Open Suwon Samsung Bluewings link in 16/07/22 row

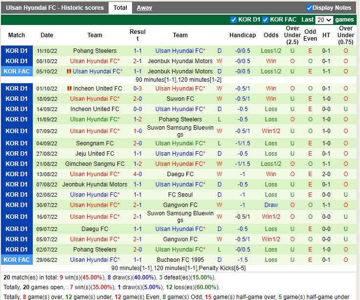[180, 217]
